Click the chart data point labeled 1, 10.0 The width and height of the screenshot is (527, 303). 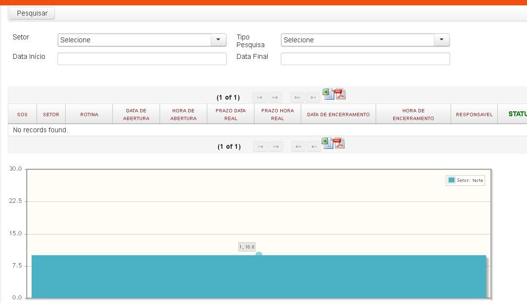tap(259, 255)
